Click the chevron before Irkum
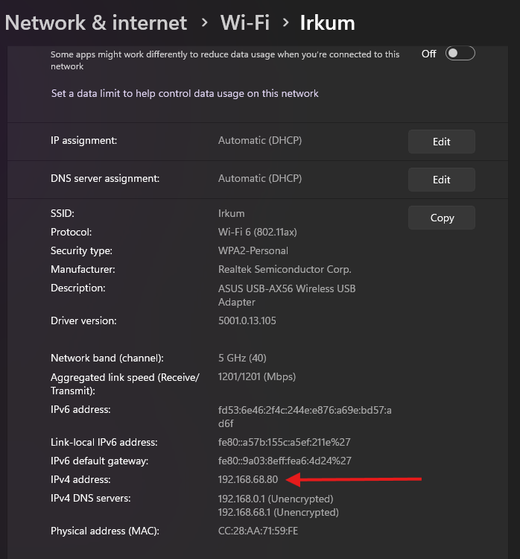The width and height of the screenshot is (520, 559). click(x=285, y=23)
